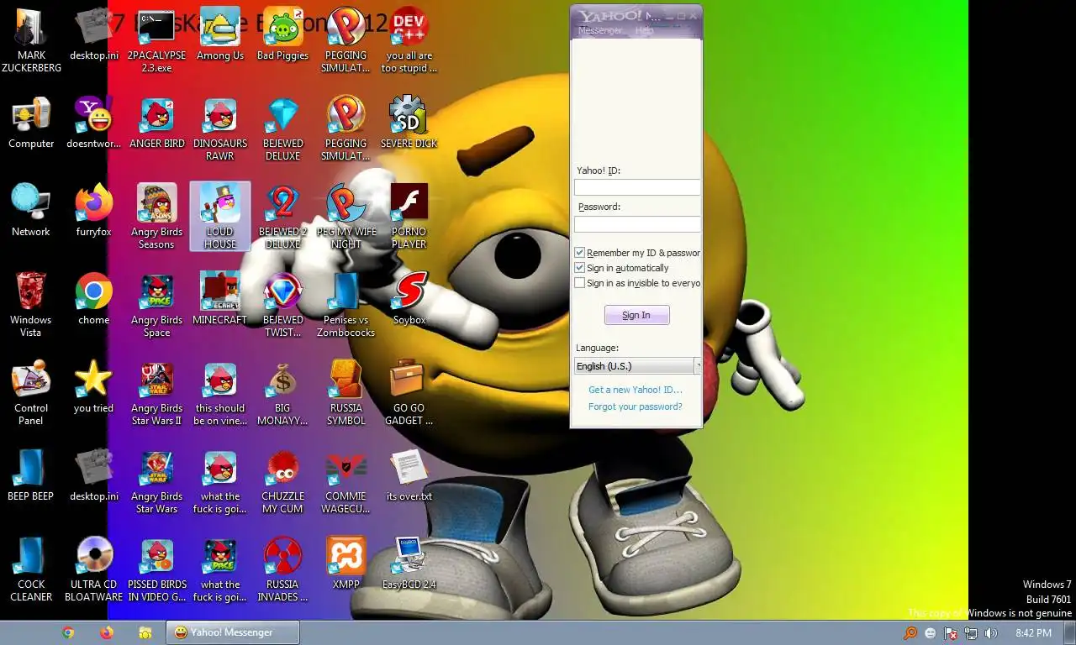The image size is (1076, 645).
Task: Select the Bad Piggies desktop icon
Action: coord(282,34)
